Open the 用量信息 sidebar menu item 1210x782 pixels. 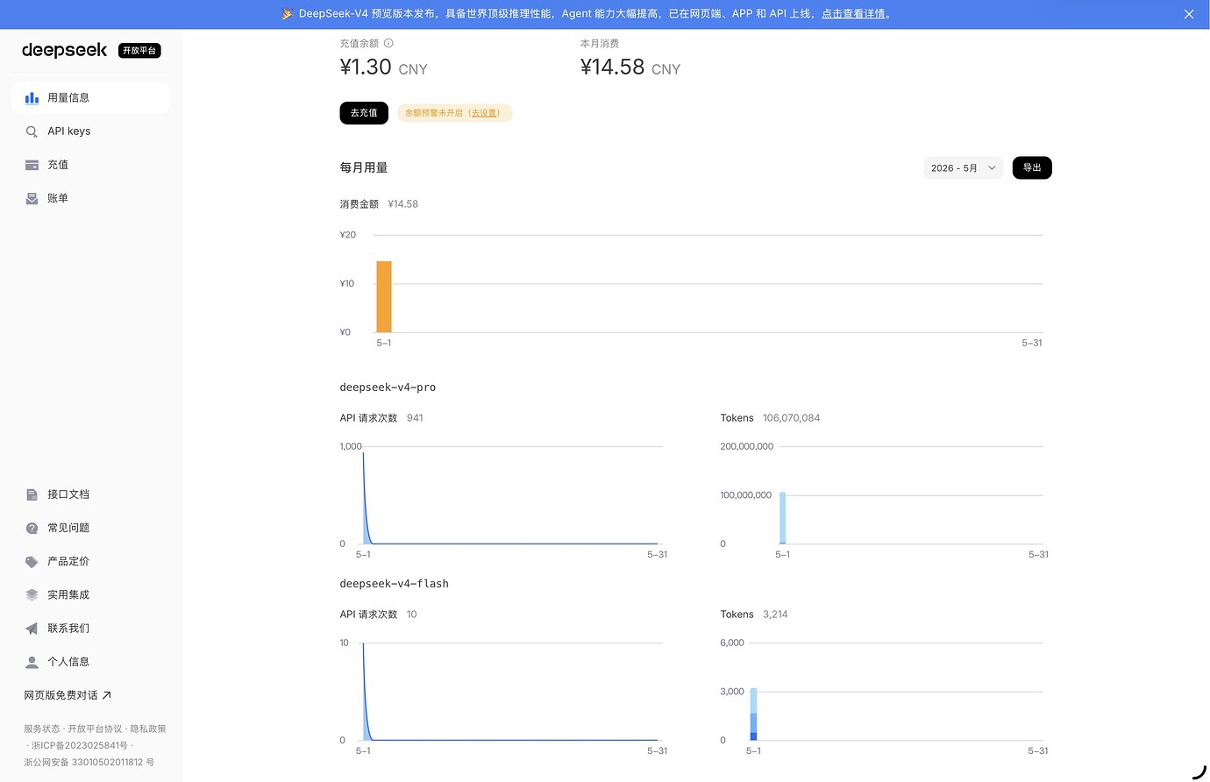90,97
